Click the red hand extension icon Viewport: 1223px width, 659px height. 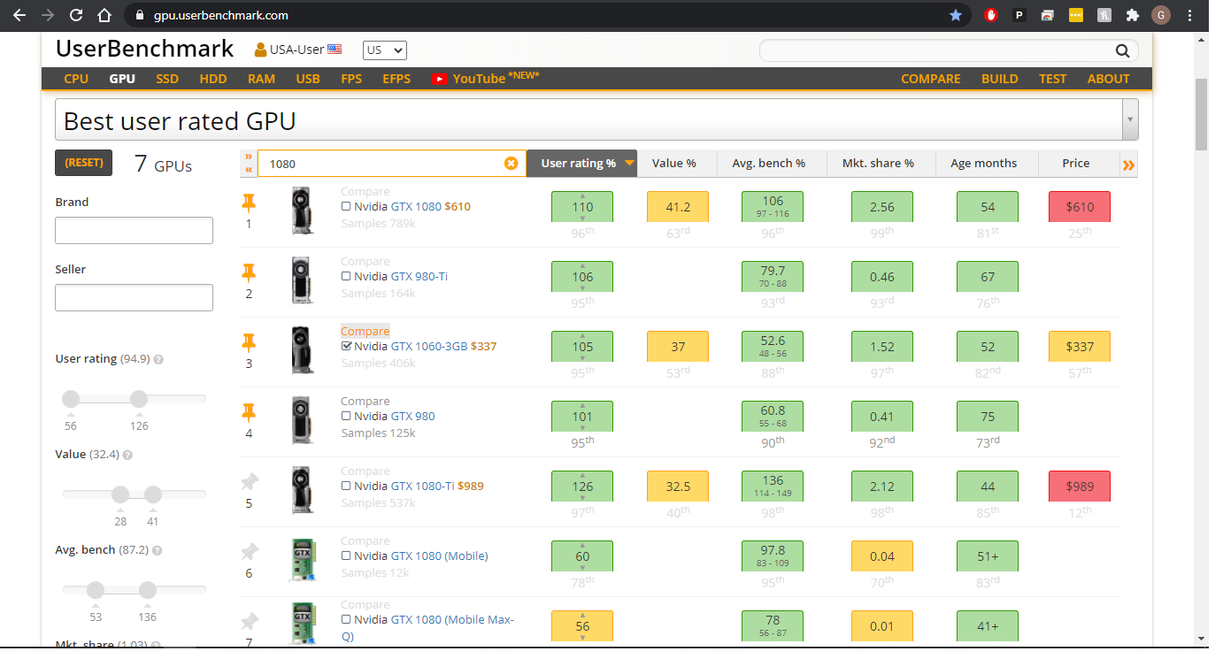[x=991, y=15]
